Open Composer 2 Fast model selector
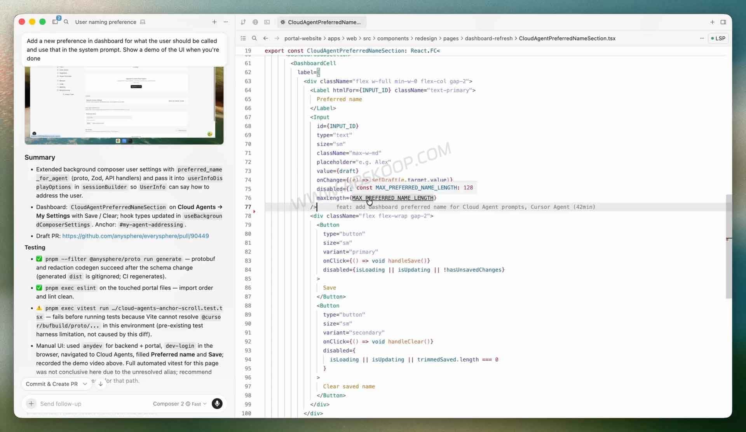Image resolution: width=746 pixels, height=432 pixels. click(x=180, y=404)
